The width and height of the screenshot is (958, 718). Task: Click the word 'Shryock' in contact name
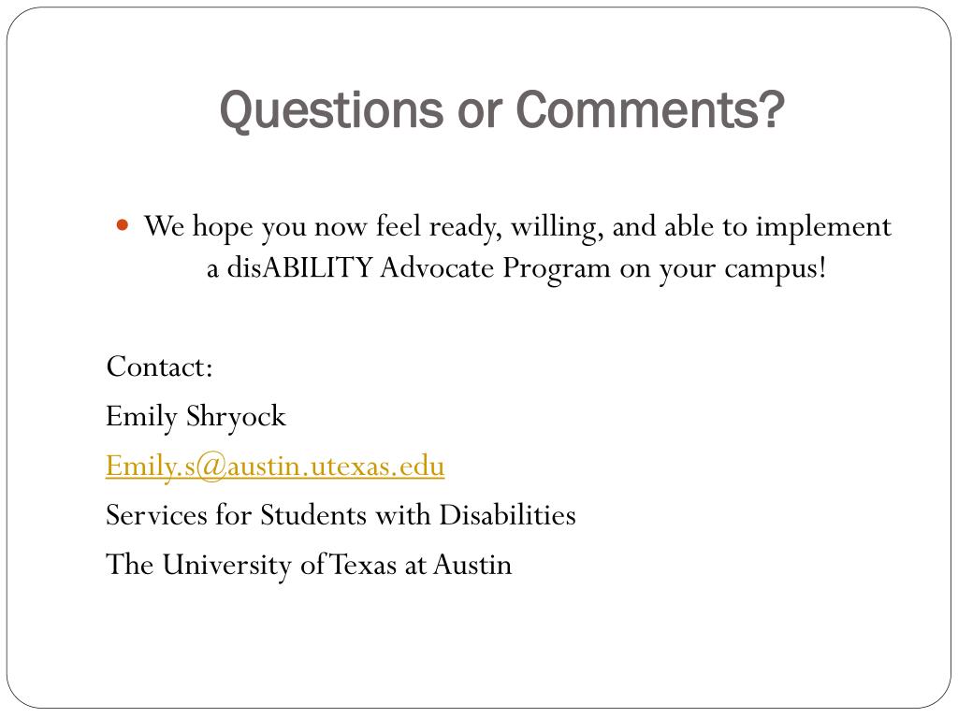(236, 418)
